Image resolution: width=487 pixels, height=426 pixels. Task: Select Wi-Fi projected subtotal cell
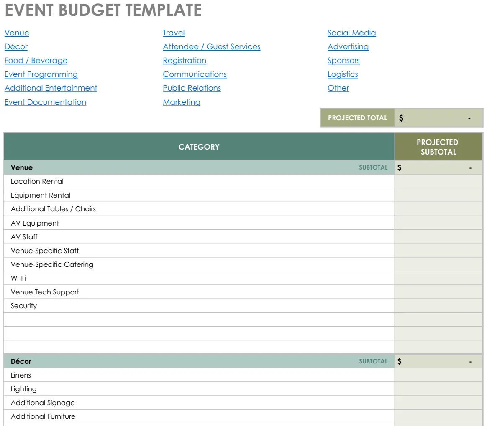coord(438,278)
